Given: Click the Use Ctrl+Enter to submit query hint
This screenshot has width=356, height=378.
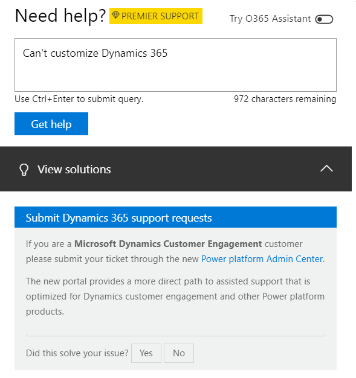Looking at the screenshot, I should click(x=79, y=99).
